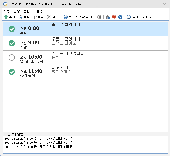Viewport: 170px width, 156px height.
Task: Minimize the Free Alarm Clock window
Action: [x=140, y=4]
